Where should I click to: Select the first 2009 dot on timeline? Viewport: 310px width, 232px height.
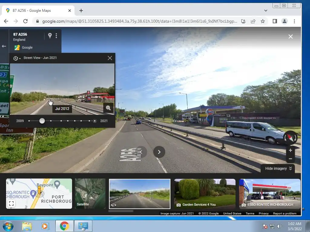(x=29, y=121)
